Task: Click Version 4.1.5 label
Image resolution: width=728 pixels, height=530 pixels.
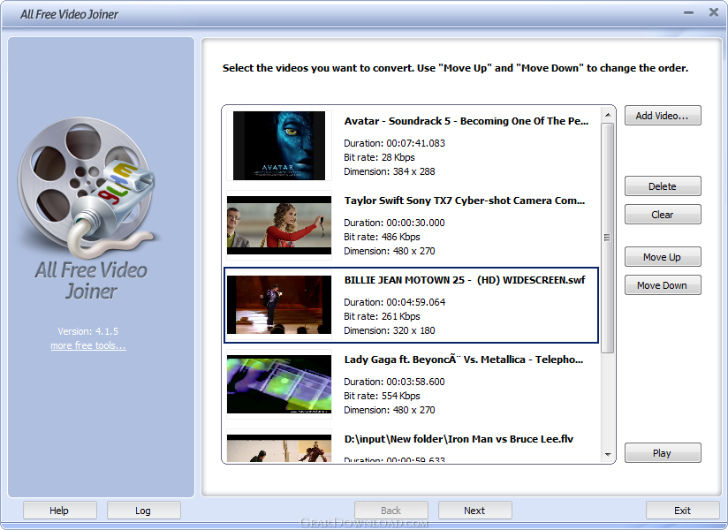Action: [x=88, y=331]
